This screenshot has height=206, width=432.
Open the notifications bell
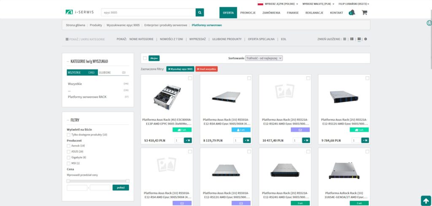tap(352, 12)
